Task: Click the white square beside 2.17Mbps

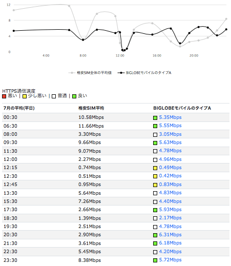Action: pyautogui.click(x=155, y=218)
